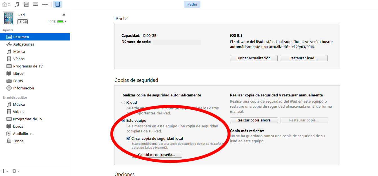Image resolution: width=378 pixels, height=176 pixels.
Task: Select the Este equipo backup option
Action: point(123,121)
